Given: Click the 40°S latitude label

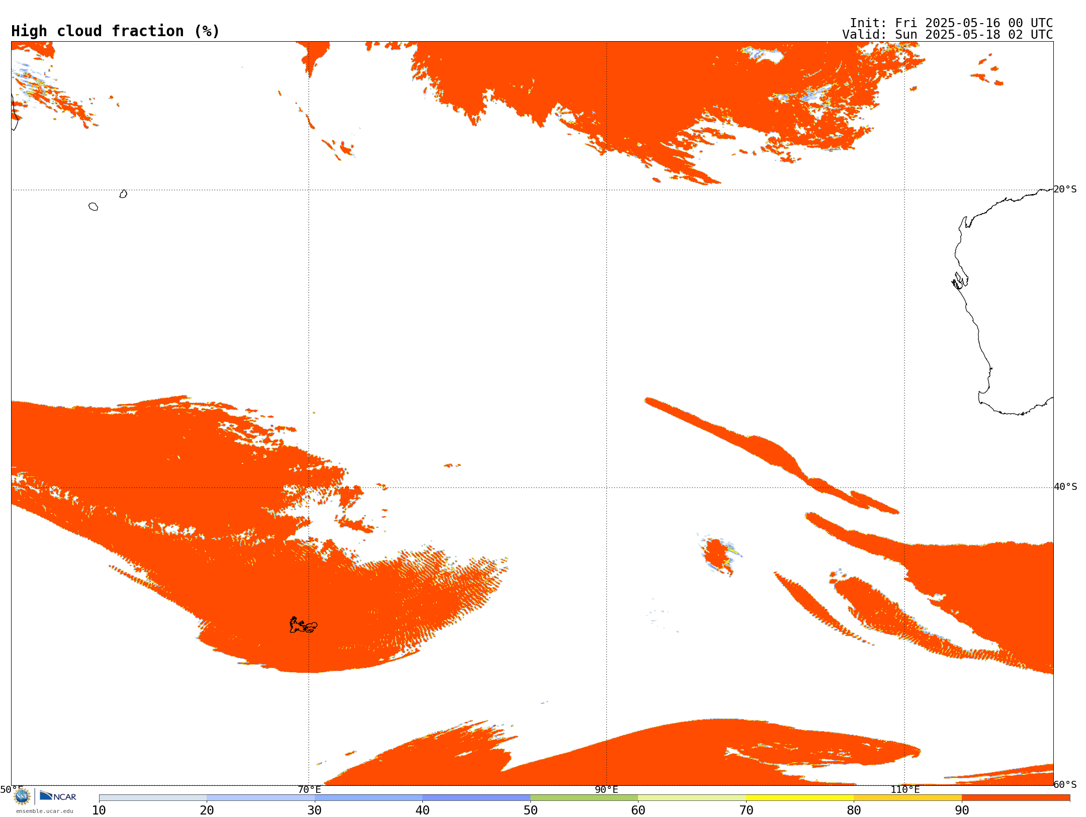Looking at the screenshot, I should coord(1065,487).
